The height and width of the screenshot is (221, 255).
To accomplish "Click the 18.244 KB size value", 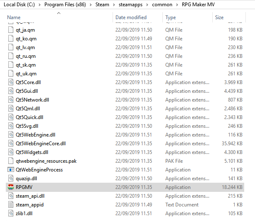I will tap(232, 187).
